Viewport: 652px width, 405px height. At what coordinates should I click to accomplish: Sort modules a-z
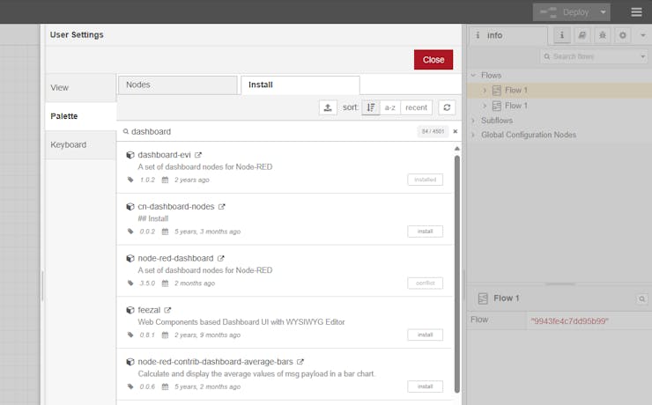pyautogui.click(x=390, y=107)
